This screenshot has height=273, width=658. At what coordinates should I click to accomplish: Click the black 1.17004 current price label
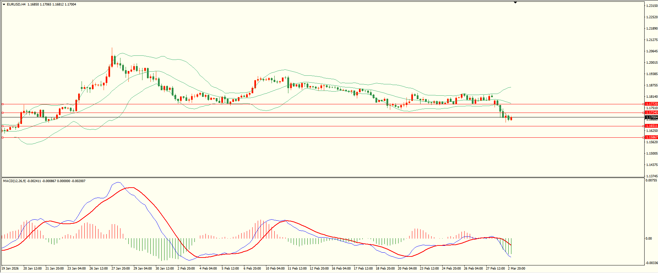651,117
